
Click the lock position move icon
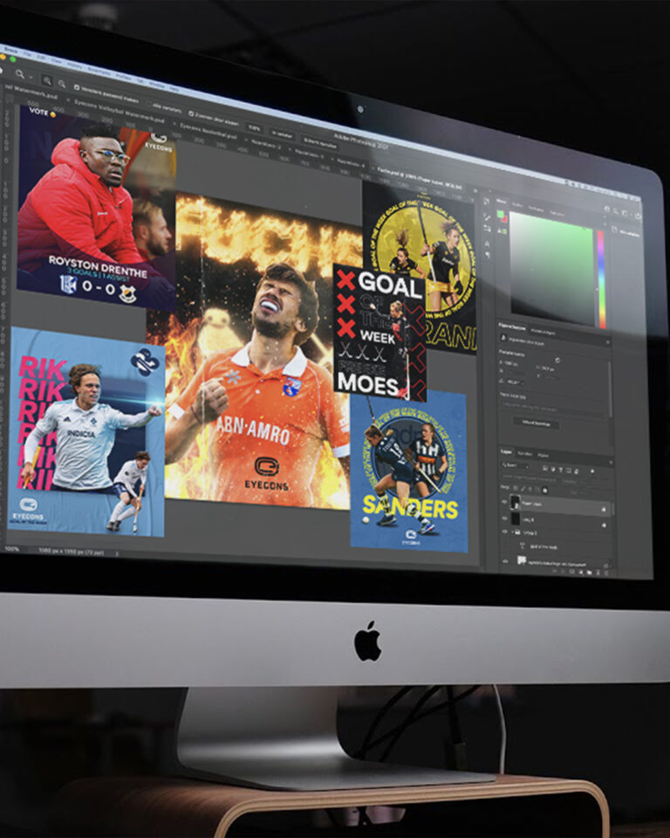click(x=530, y=489)
